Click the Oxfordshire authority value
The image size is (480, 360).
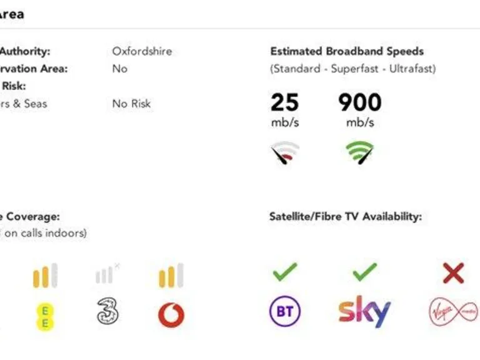[142, 51]
